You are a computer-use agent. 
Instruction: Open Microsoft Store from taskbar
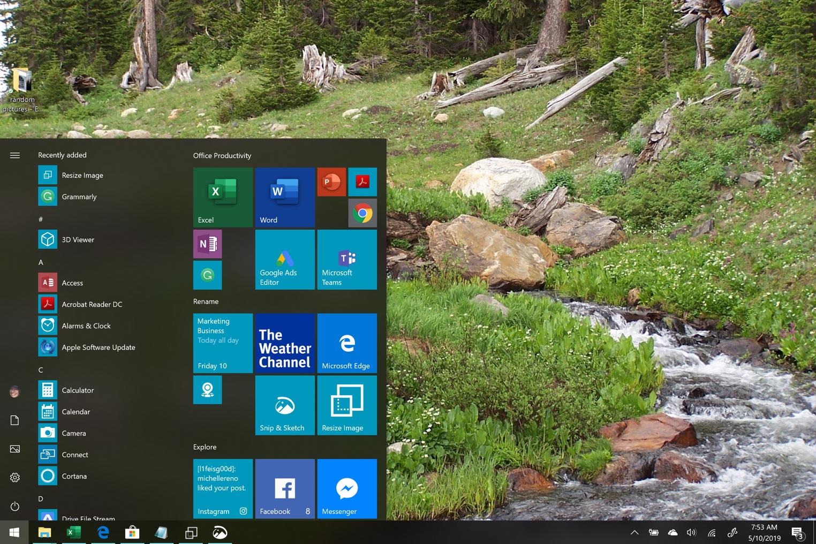click(132, 532)
